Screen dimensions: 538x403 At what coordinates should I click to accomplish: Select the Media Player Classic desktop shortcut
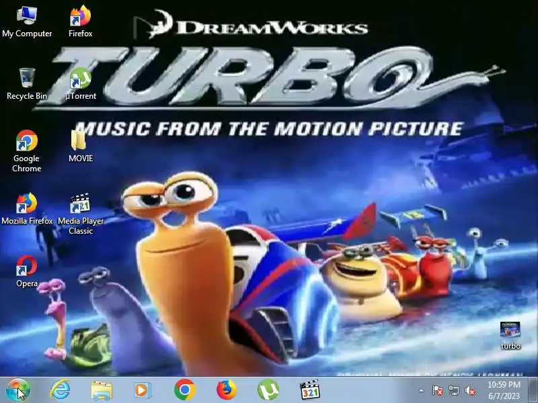click(81, 214)
